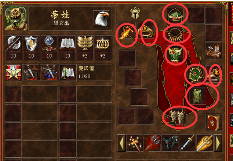Click the golden eagle morale icon
The image size is (233, 161).
85,44
